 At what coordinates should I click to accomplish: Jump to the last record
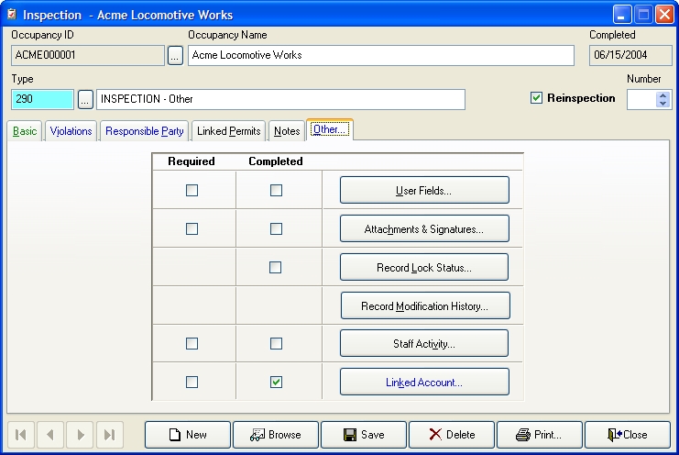pos(110,435)
